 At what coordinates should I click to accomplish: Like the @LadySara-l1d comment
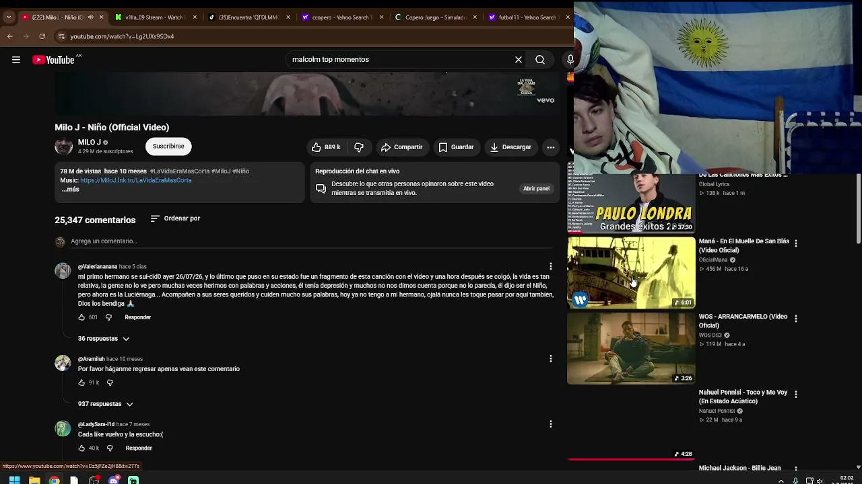pyautogui.click(x=81, y=448)
